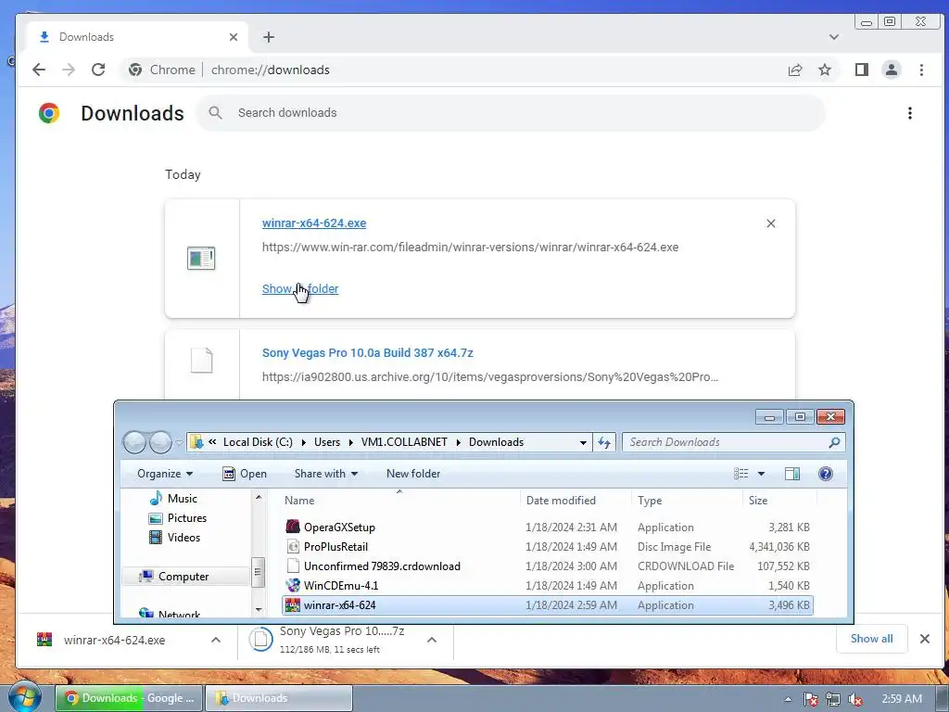This screenshot has width=949, height=712.
Task: Select Users in Explorer breadcrumb path
Action: tap(327, 442)
